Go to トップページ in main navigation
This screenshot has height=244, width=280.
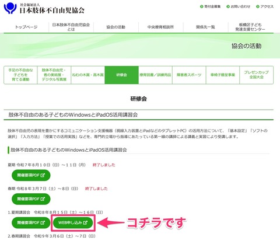pyautogui.click(x=26, y=27)
